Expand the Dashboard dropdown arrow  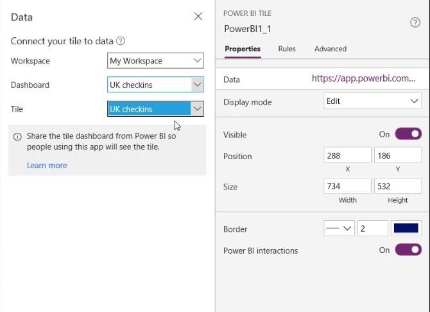coord(197,85)
